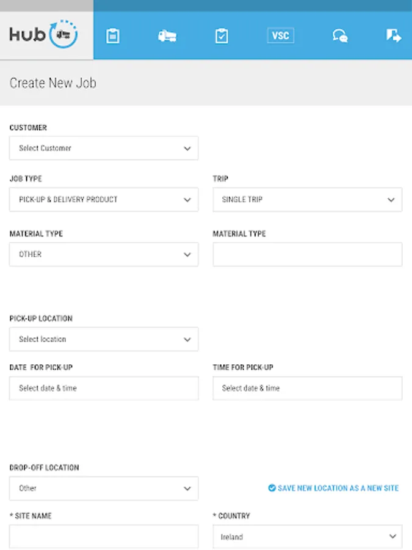Image resolution: width=412 pixels, height=550 pixels.
Task: Click the Site Name input field
Action: click(104, 537)
